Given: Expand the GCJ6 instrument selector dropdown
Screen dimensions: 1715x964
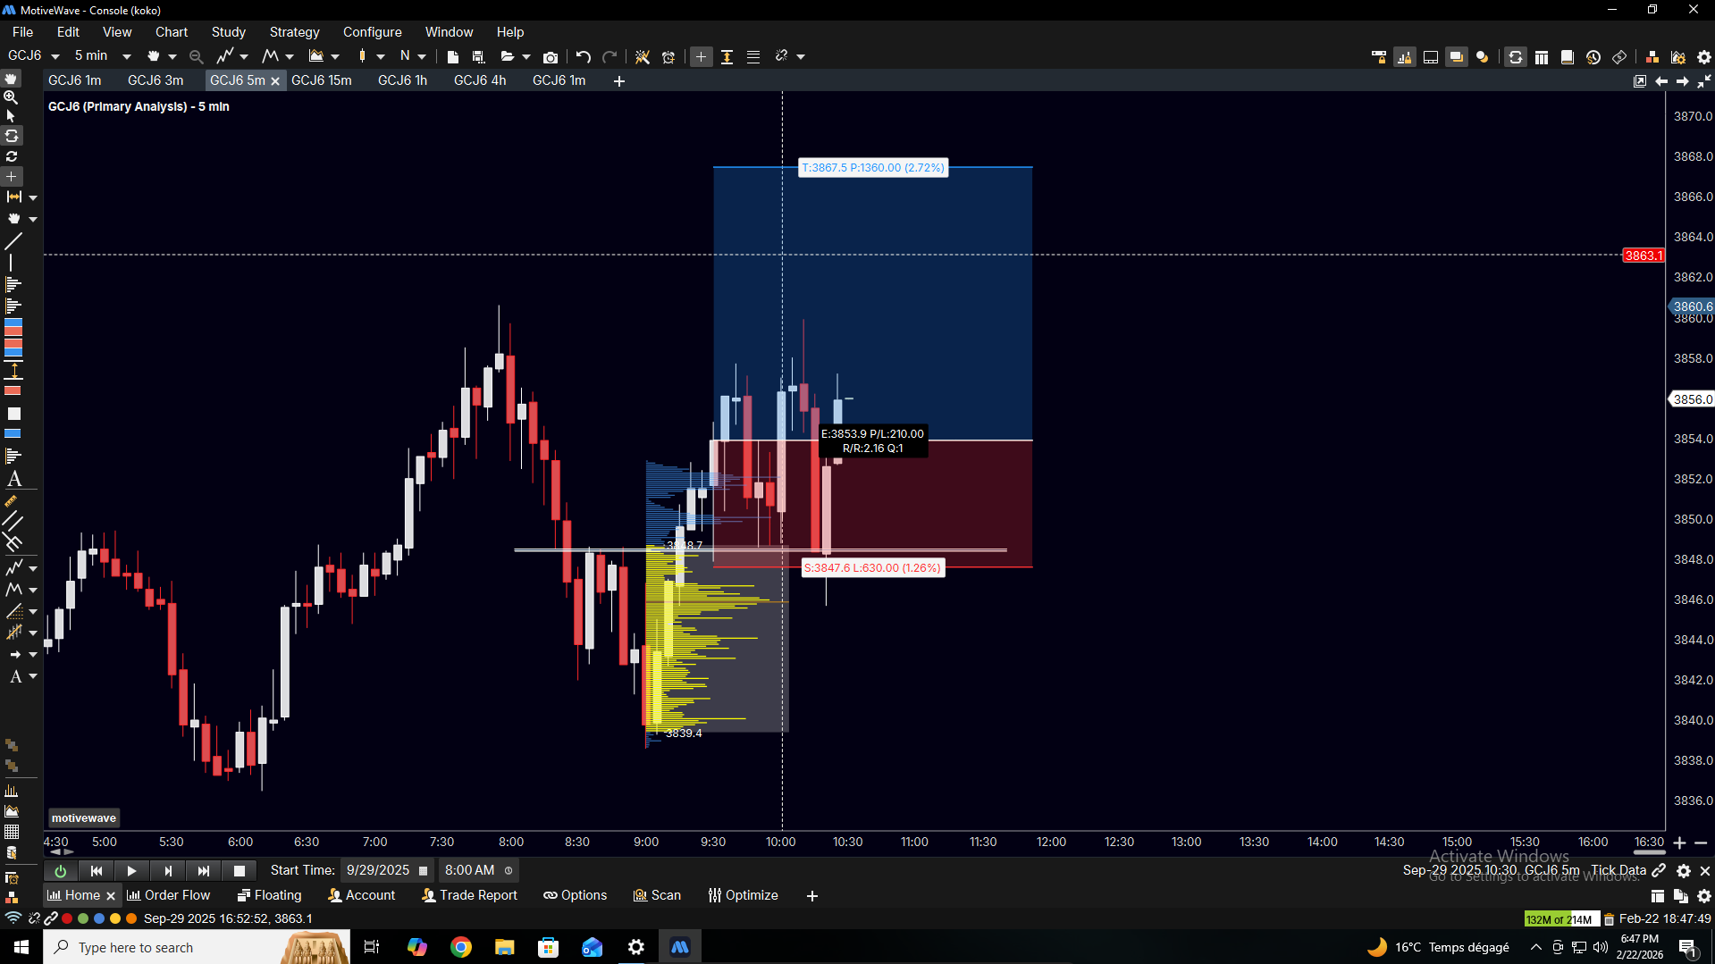Looking at the screenshot, I should 55,56.
